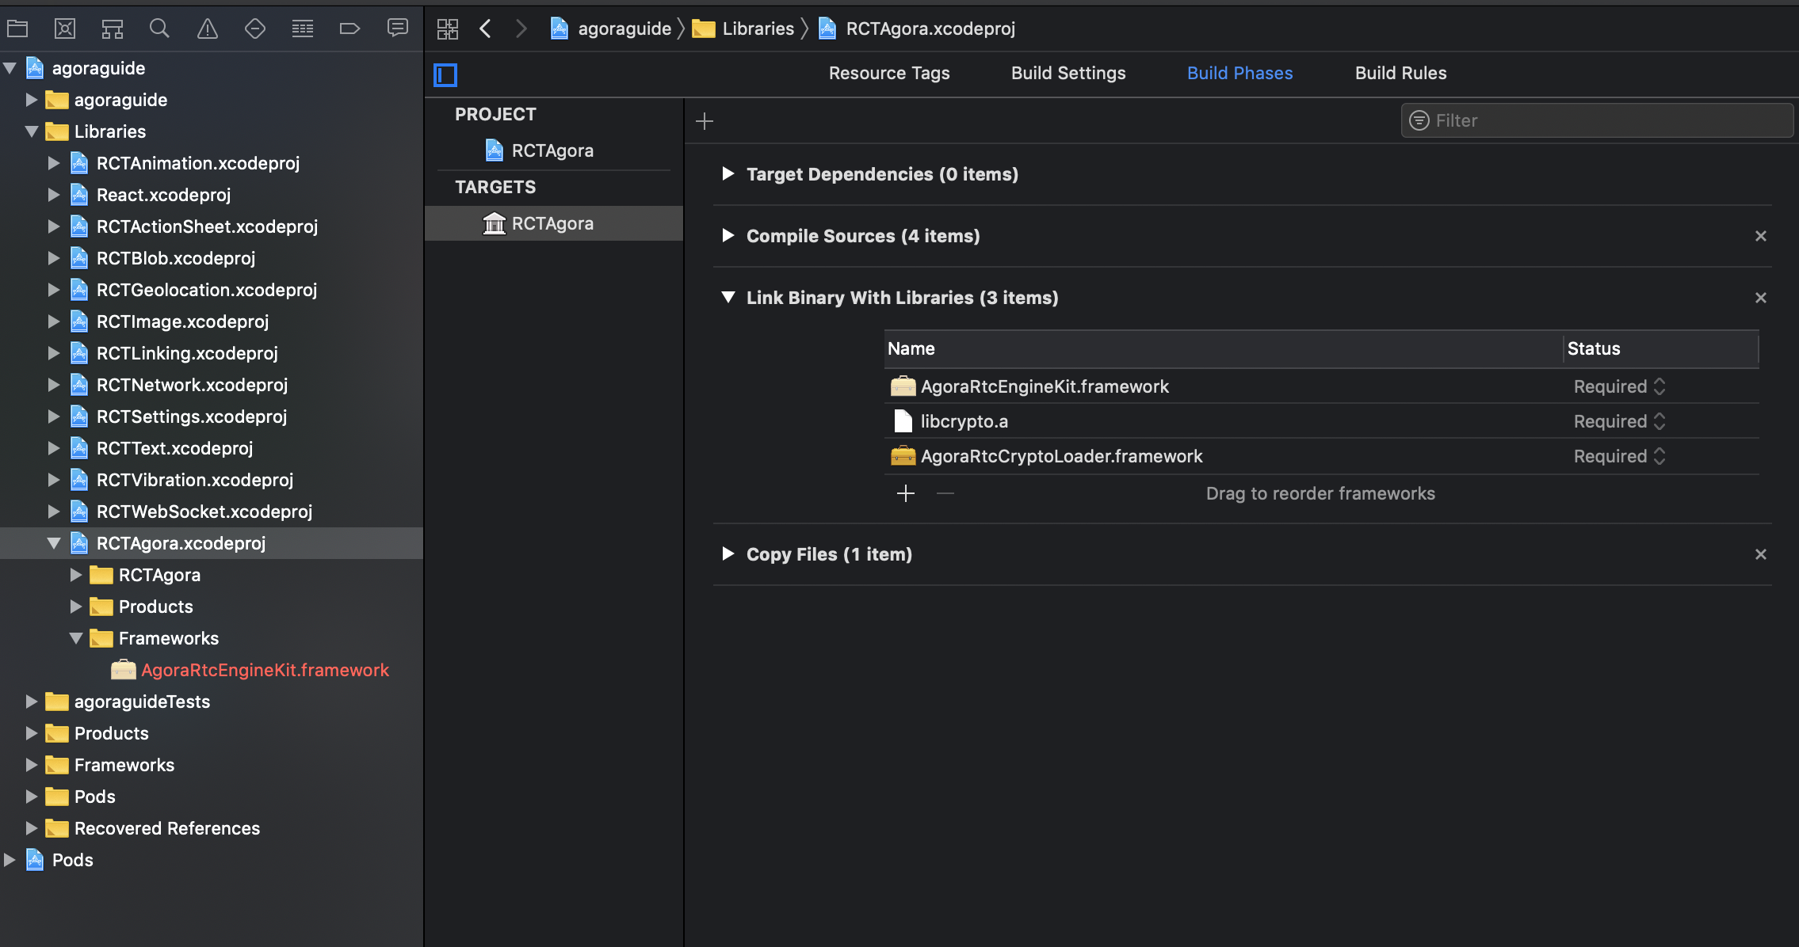Go forward with the right chevron
The width and height of the screenshot is (1799, 947).
521,29
